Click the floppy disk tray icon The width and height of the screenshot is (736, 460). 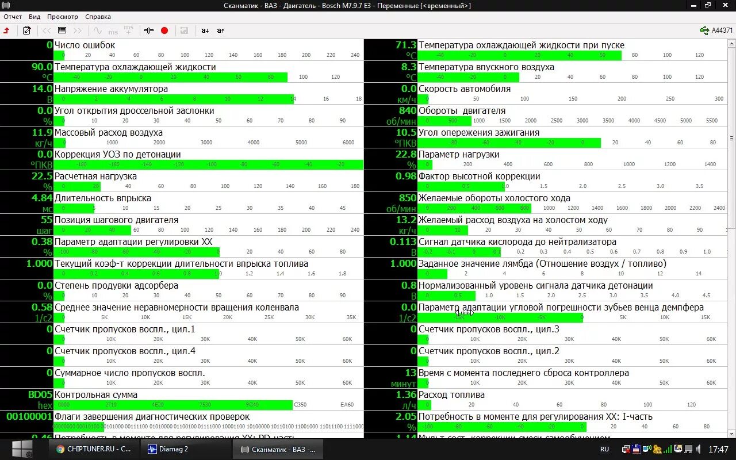(x=635, y=449)
